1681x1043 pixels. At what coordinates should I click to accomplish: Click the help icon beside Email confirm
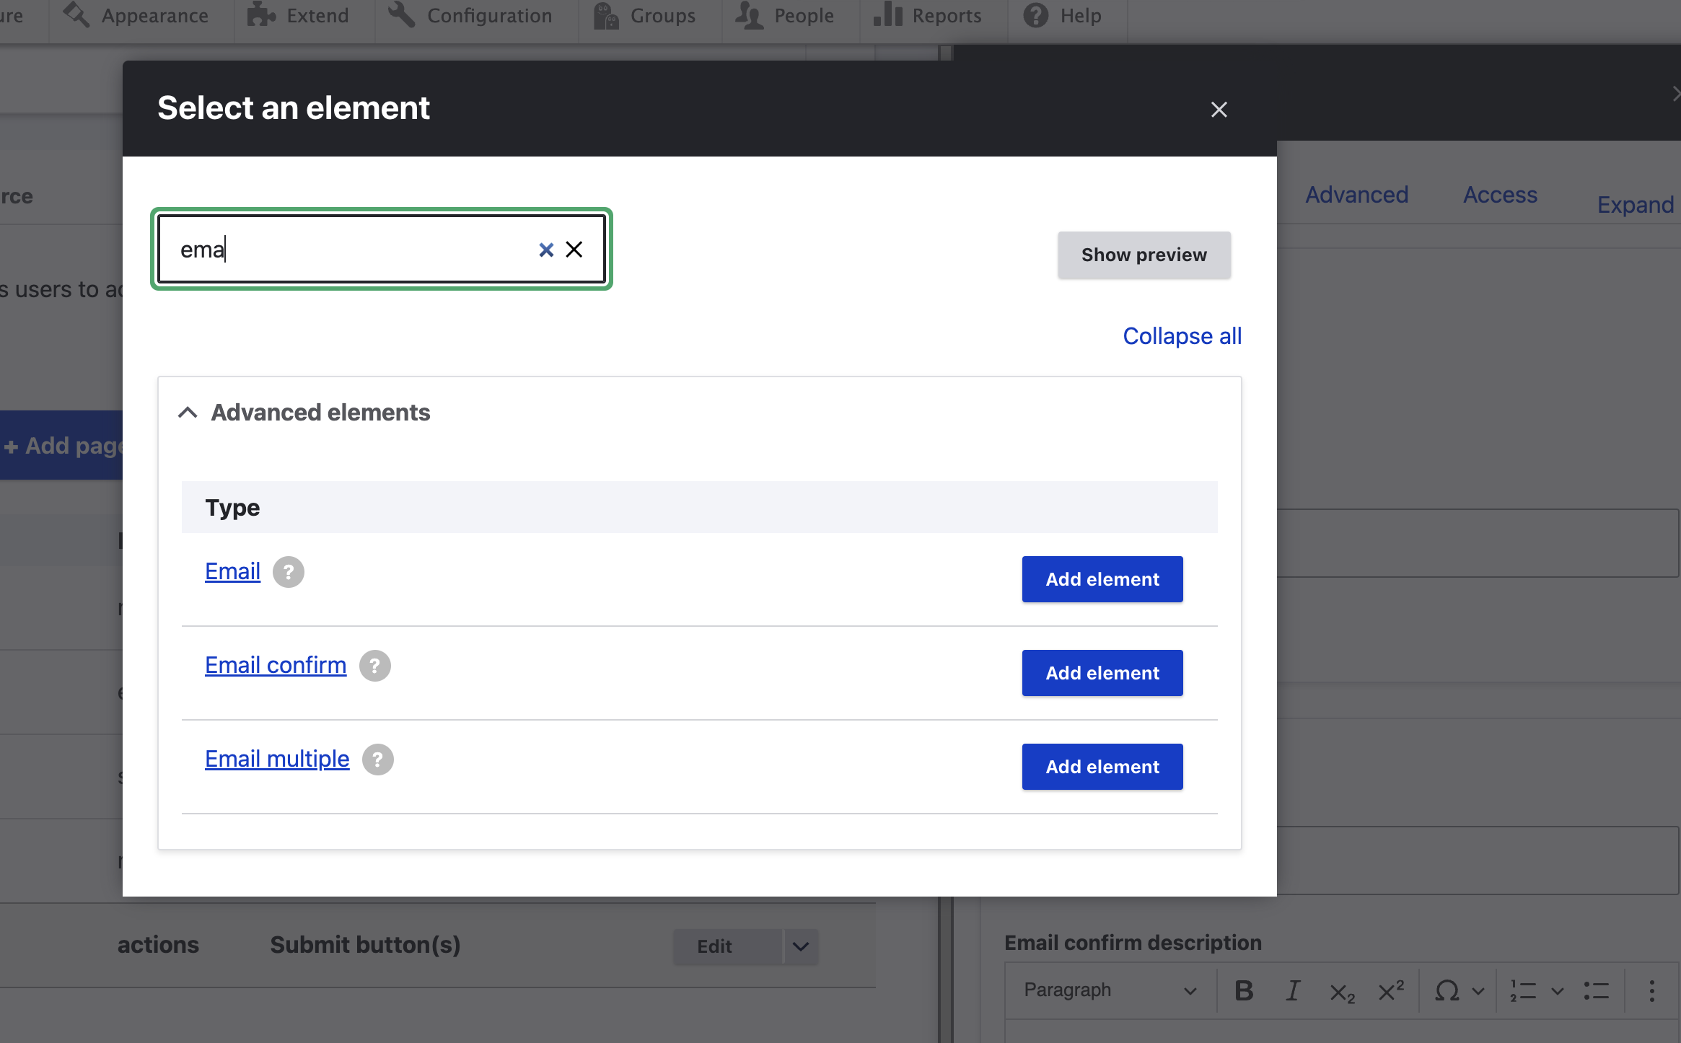[x=375, y=666]
